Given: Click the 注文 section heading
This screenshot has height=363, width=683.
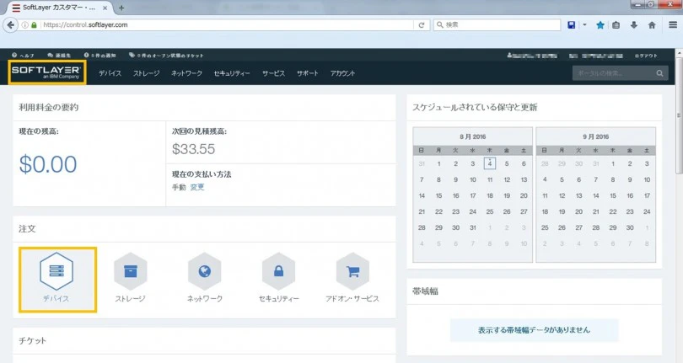Looking at the screenshot, I should (27, 228).
